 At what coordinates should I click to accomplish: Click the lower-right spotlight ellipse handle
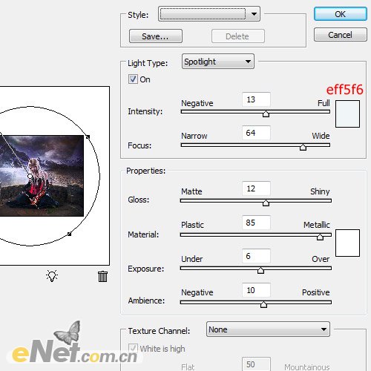(70, 234)
